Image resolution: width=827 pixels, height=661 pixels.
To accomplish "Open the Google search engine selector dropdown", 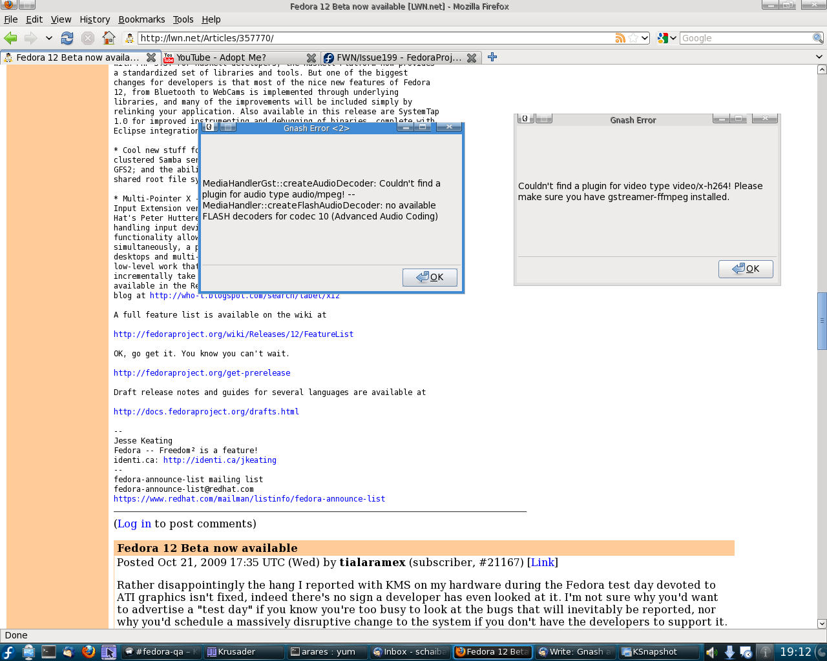I will coord(667,38).
